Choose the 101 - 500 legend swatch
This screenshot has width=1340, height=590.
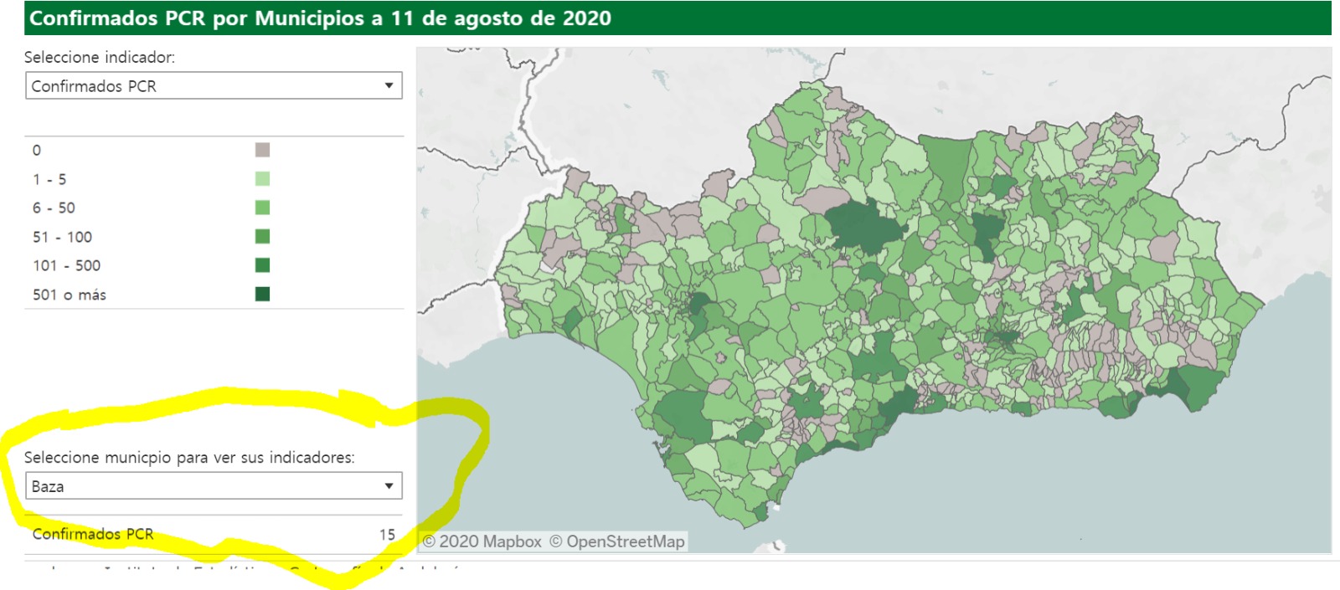coord(262,265)
